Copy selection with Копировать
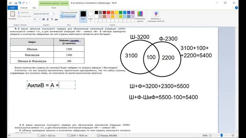Image resolution: width=246 pixels, height=138 pixels. (24, 16)
